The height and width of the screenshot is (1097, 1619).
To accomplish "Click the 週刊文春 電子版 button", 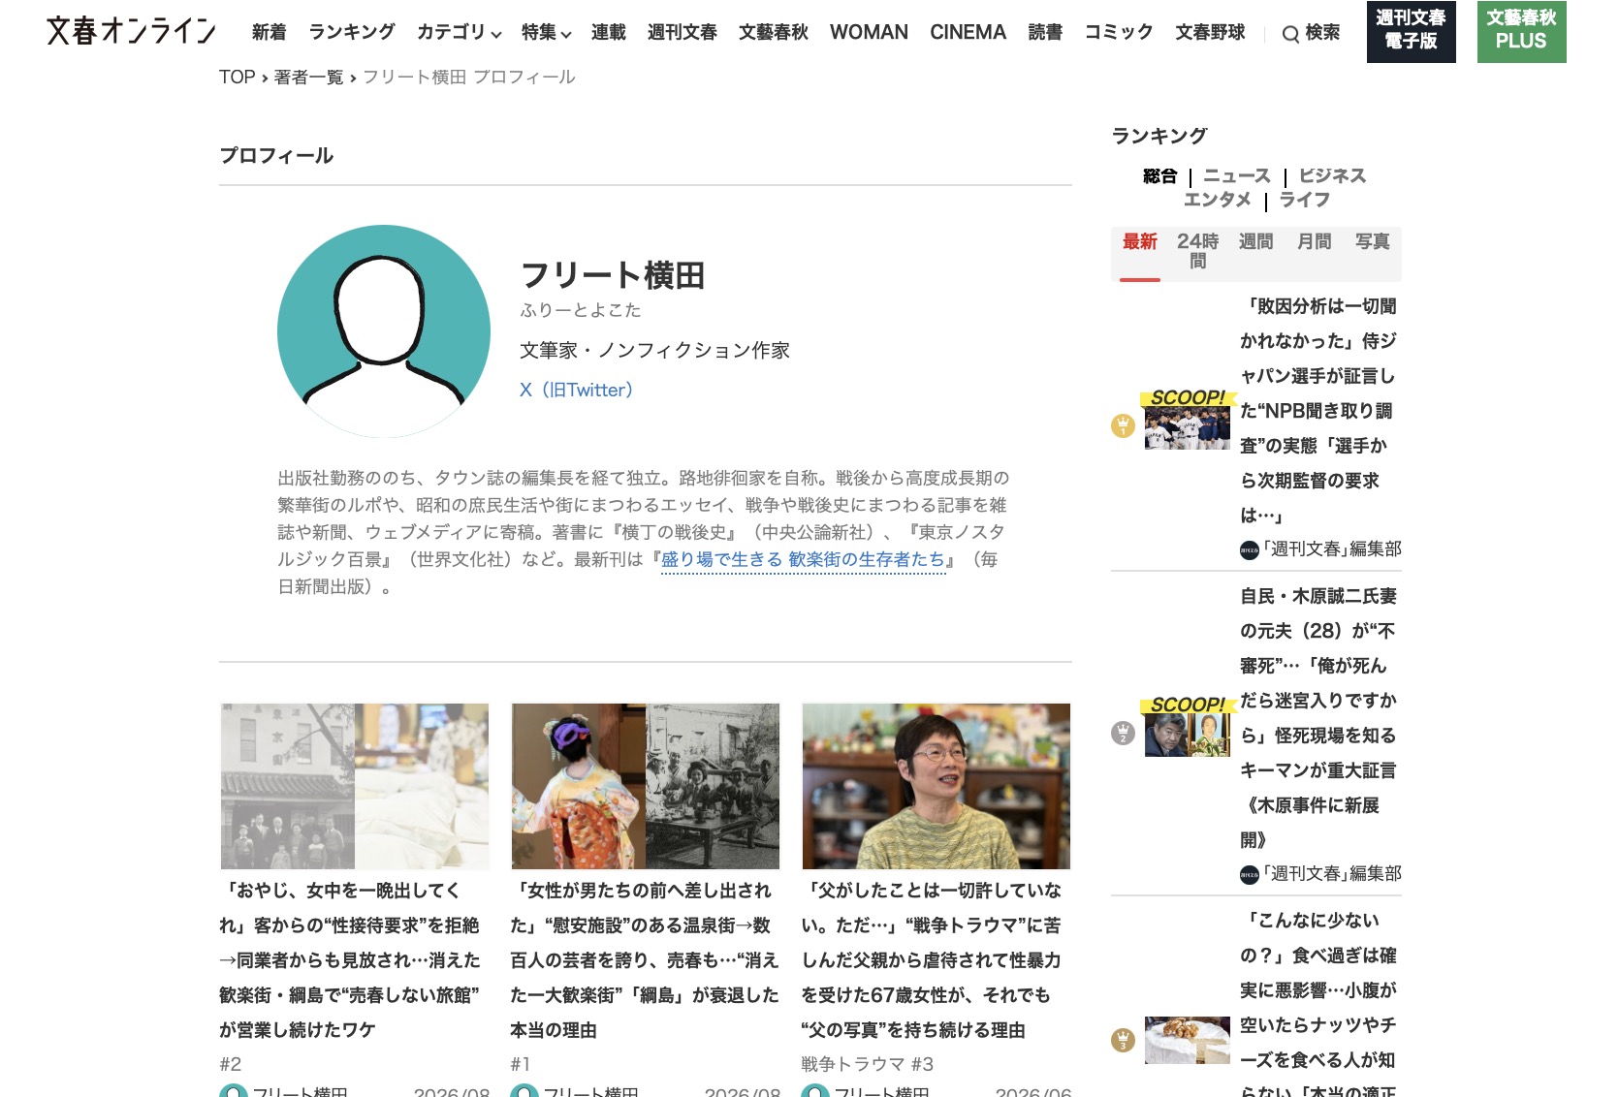I will coord(1412,31).
